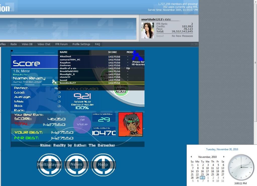Screen dimensions: 257x186
Task: Toggle the purple Off Visible mod circle
Action: pos(82,122)
